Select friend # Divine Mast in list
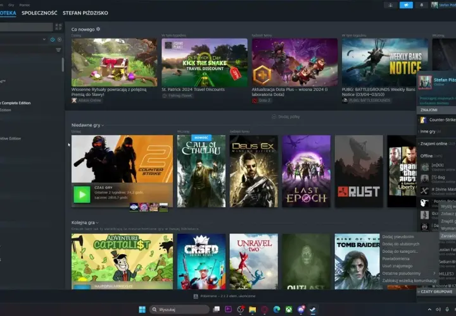The image size is (456, 316). pyautogui.click(x=438, y=191)
